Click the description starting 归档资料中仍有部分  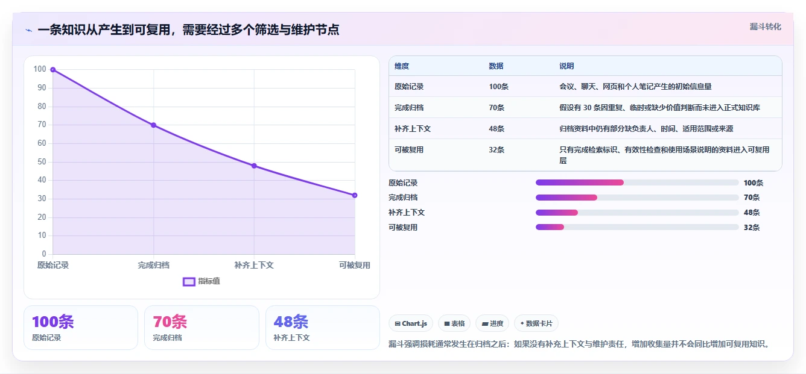click(646, 129)
